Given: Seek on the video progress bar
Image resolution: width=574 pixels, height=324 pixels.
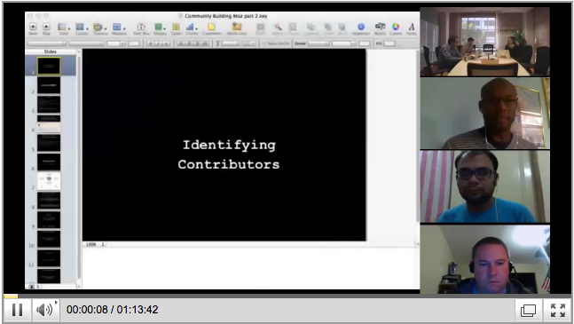Looking at the screenshot, I should (287, 296).
